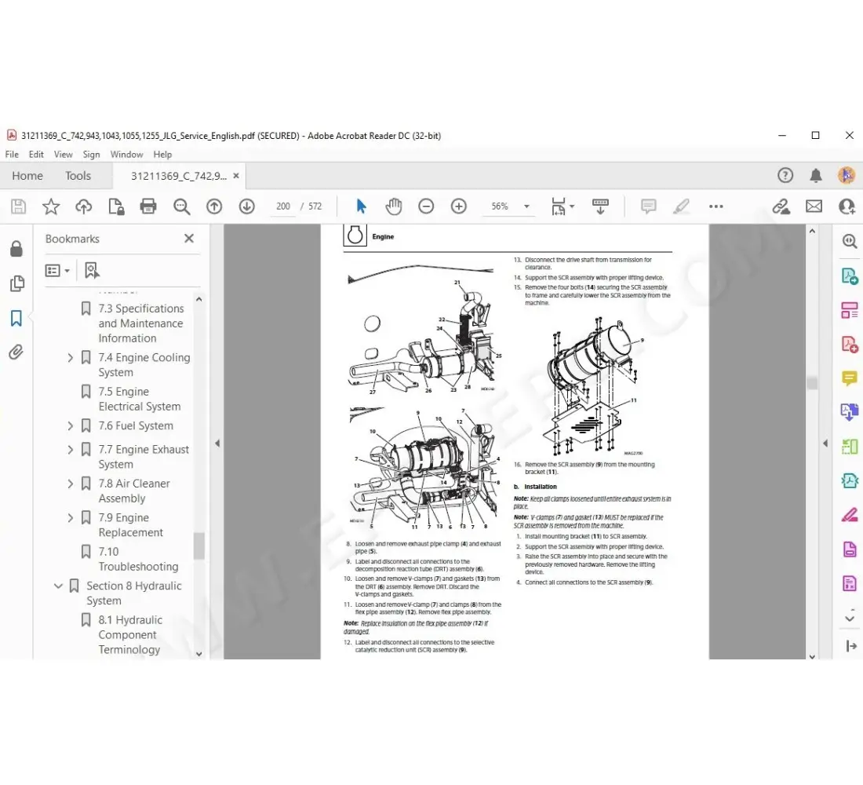This screenshot has width=863, height=785.
Task: Open the Attachments paperclip panel
Action: pos(16,352)
